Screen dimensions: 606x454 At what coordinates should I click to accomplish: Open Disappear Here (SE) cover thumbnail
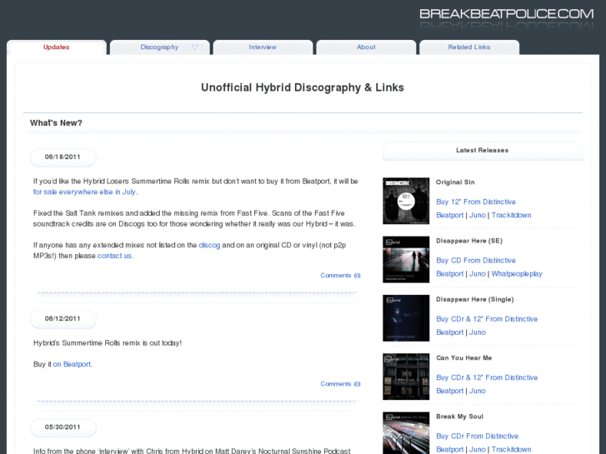[406, 260]
